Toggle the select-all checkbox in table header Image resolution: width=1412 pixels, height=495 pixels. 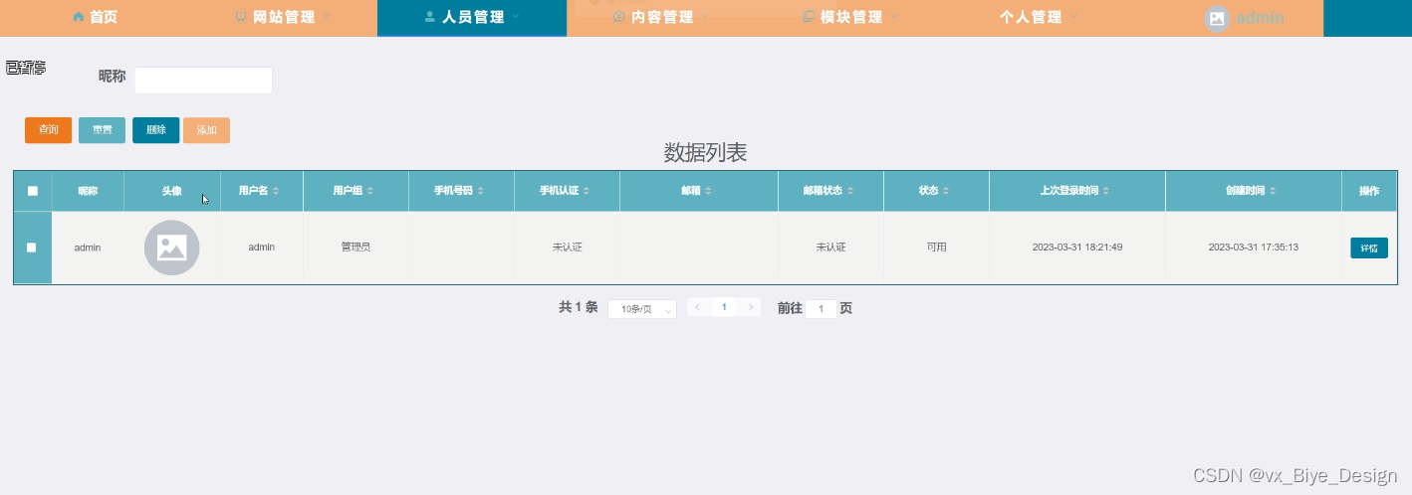point(32,191)
